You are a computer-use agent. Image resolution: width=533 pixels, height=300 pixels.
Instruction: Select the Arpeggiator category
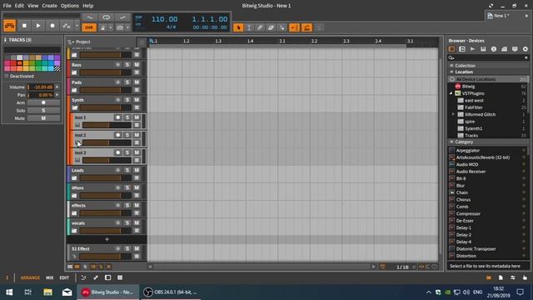tap(468, 150)
